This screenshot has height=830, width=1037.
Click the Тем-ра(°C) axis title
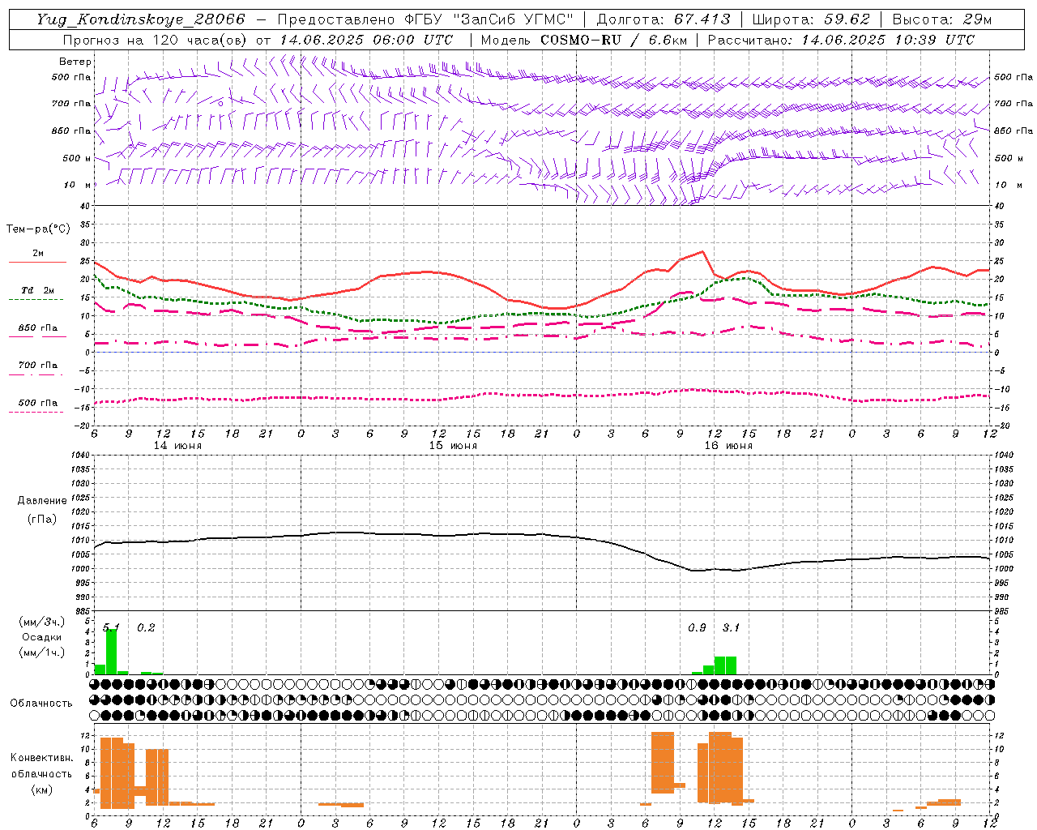38,229
